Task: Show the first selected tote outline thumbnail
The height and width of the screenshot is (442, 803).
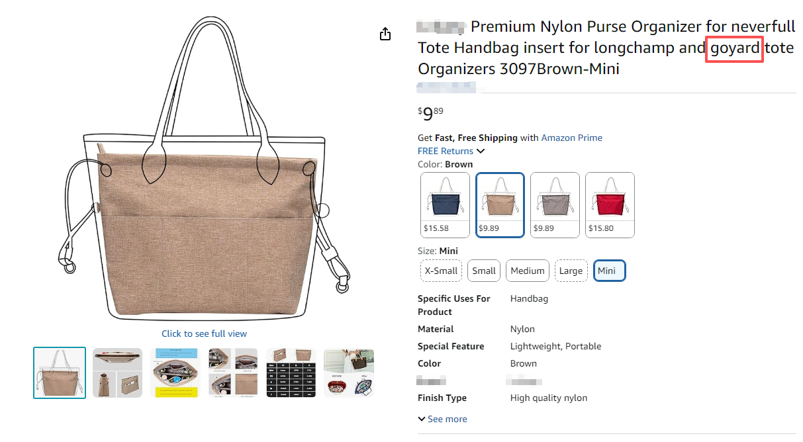Action: pos(60,373)
